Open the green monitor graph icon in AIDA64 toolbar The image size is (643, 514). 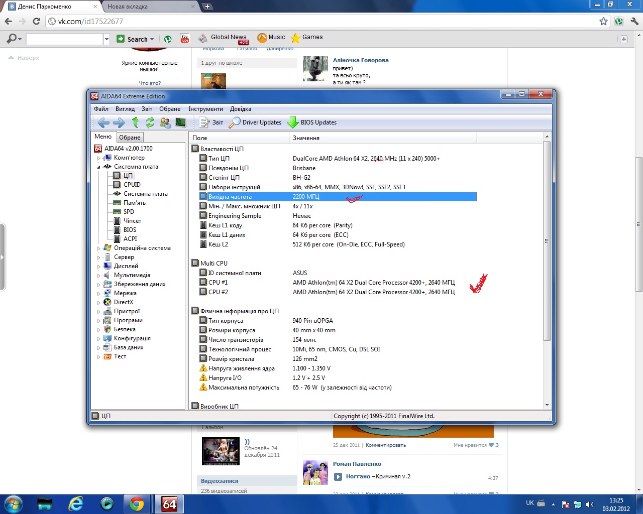click(181, 122)
